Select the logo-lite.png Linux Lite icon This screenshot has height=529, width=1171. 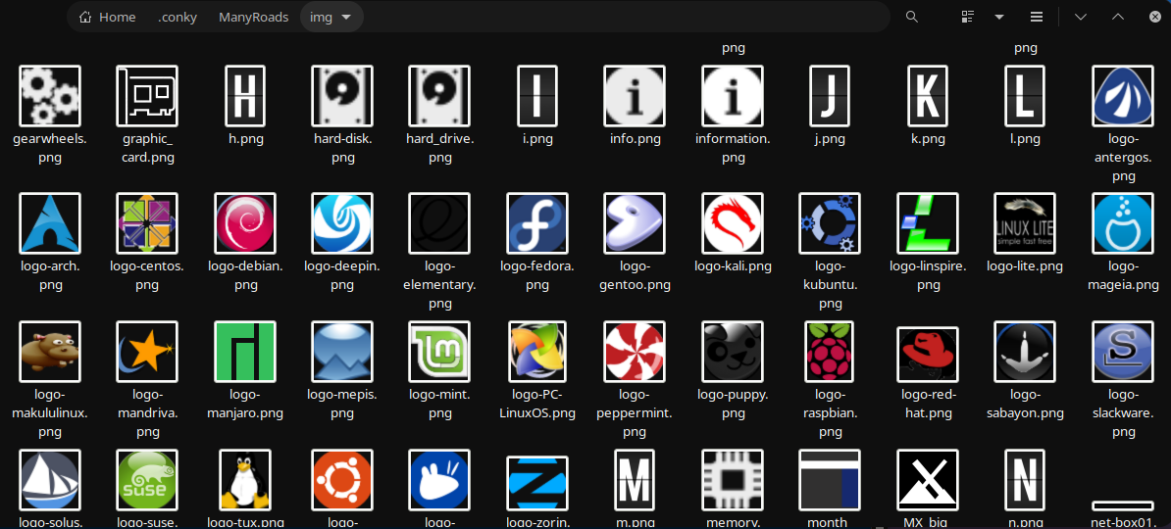click(x=1026, y=223)
